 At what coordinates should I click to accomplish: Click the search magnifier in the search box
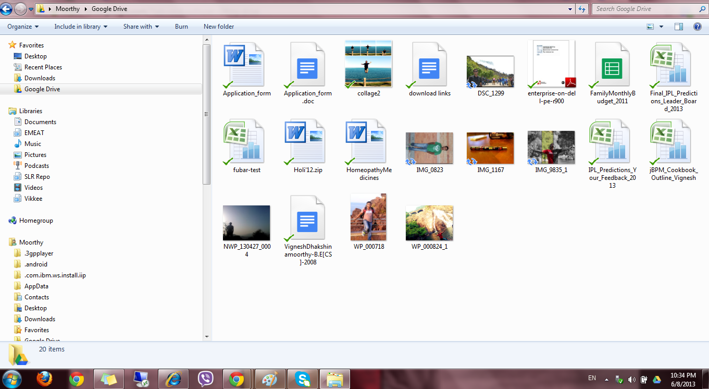click(702, 8)
